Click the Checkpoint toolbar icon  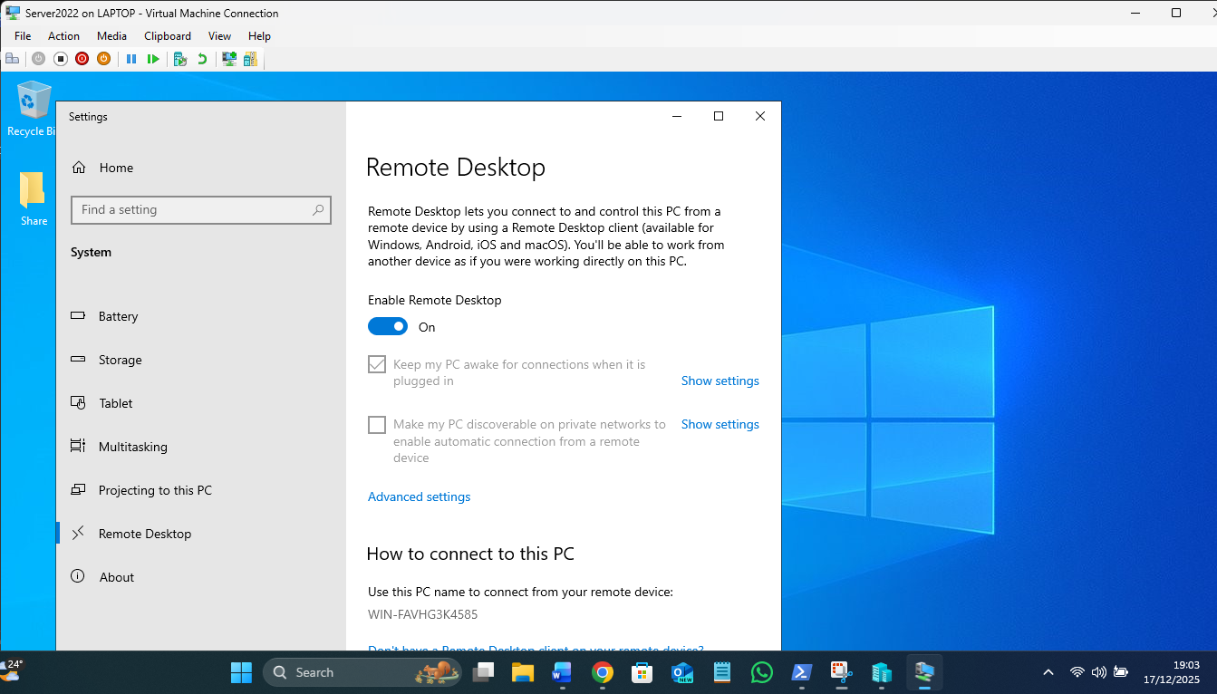[x=180, y=59]
